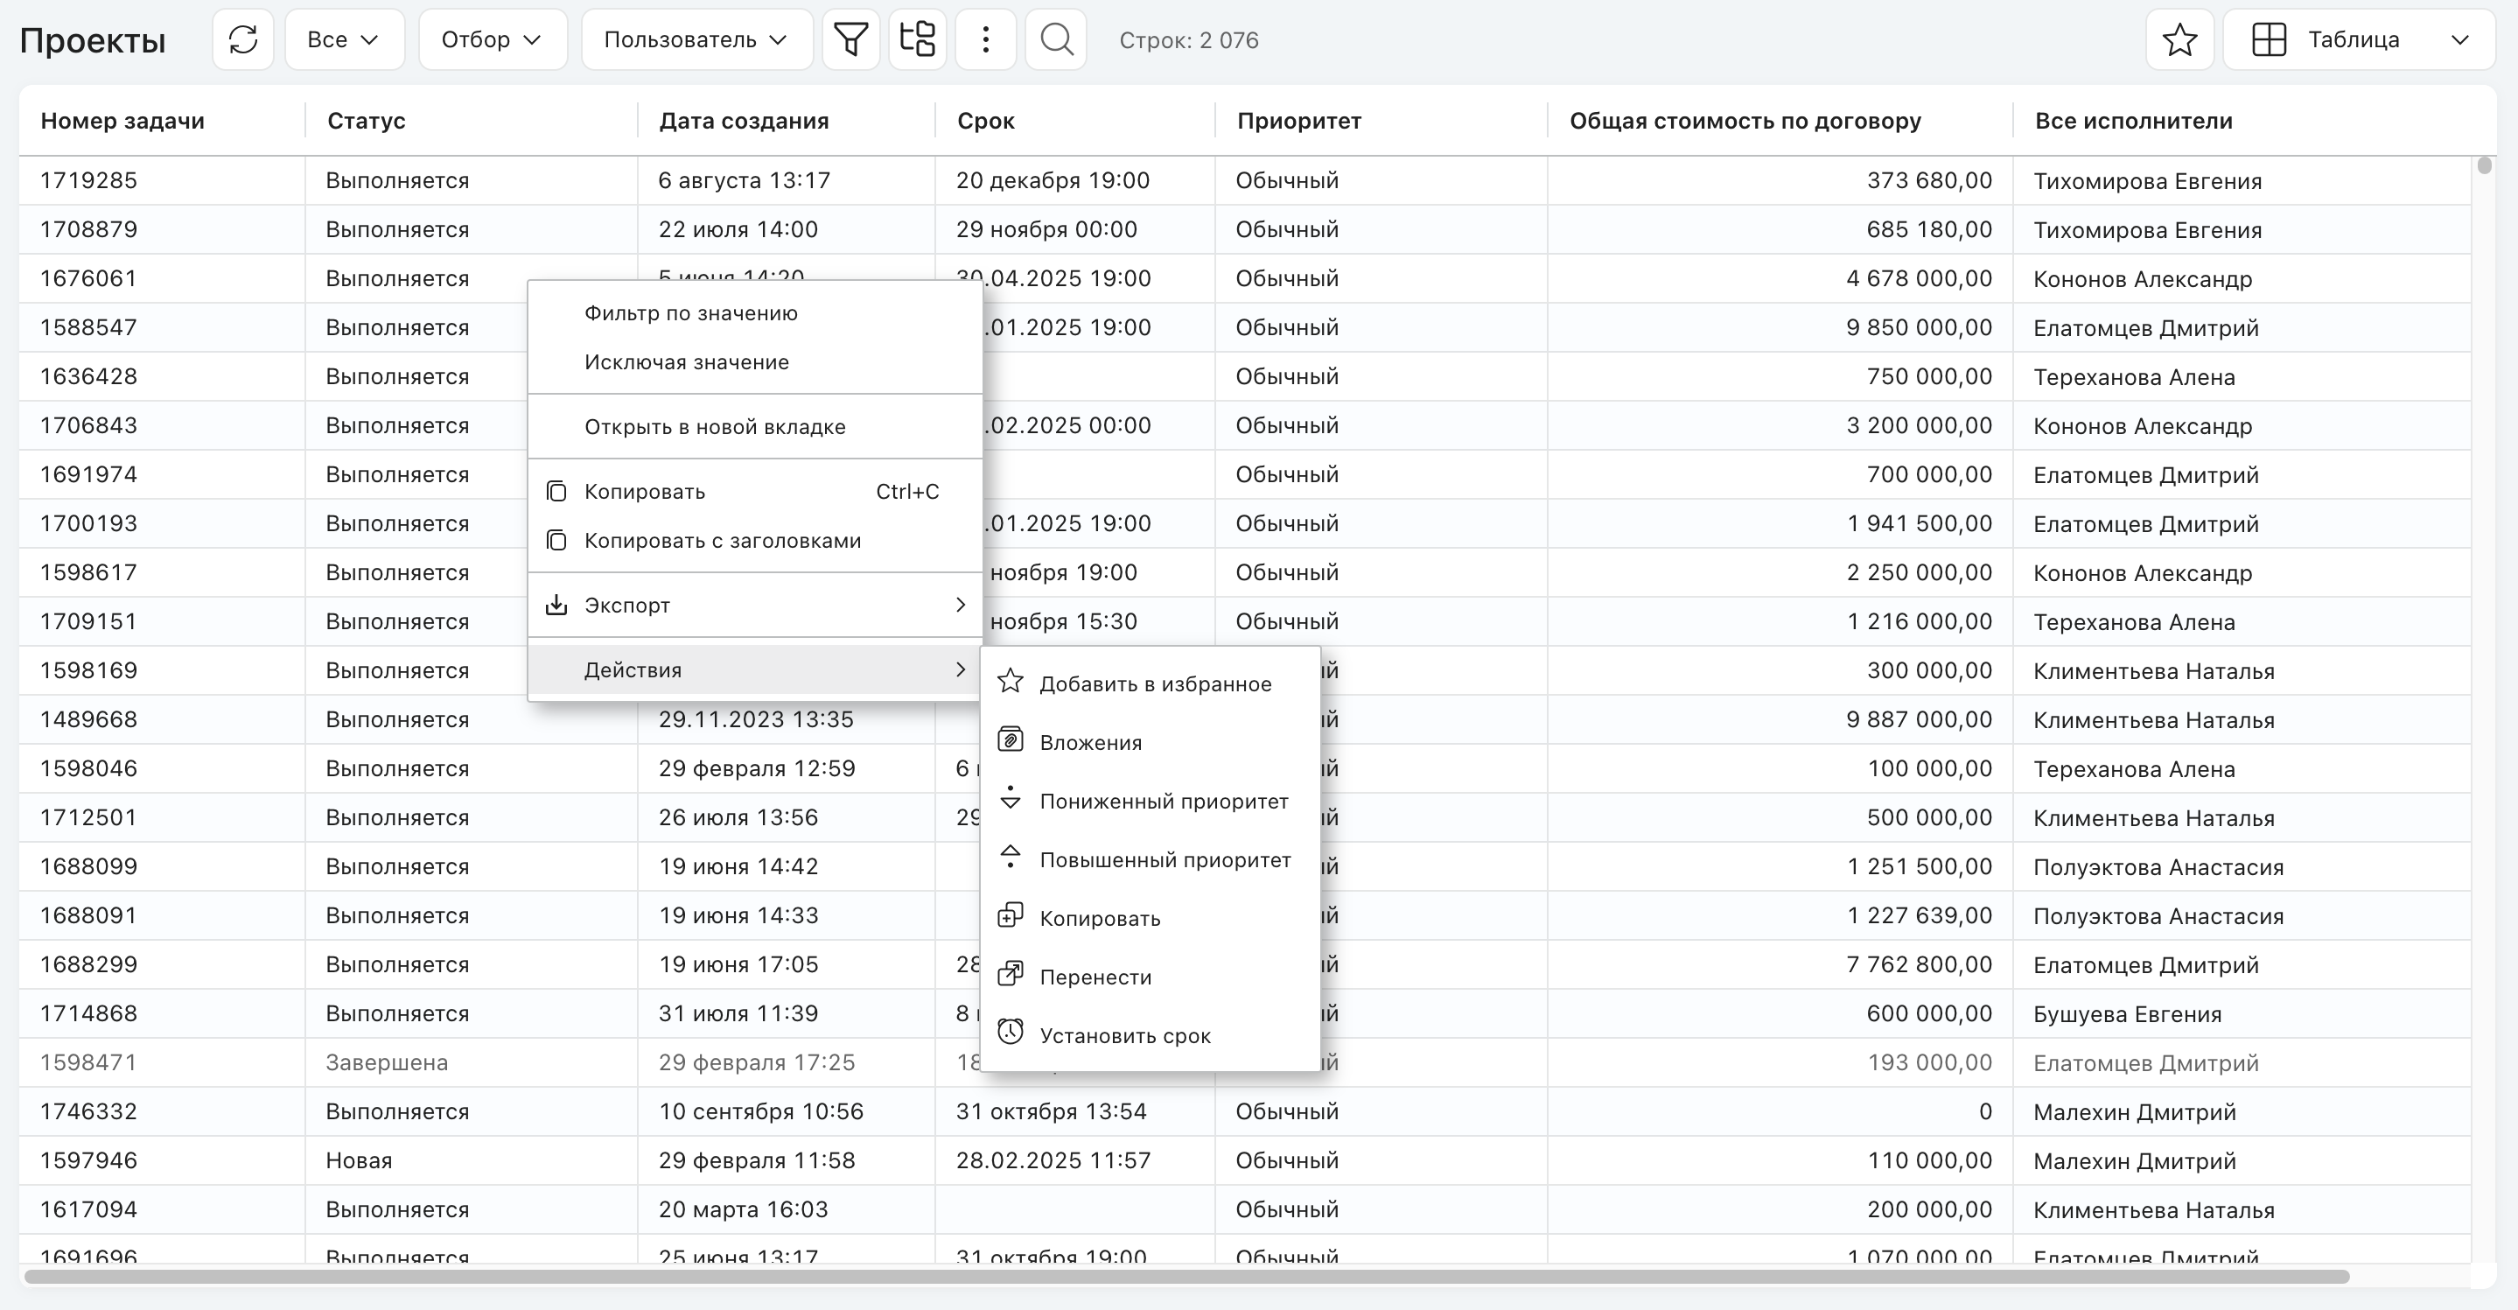Choose Пониженный приоритет

pos(1151,801)
